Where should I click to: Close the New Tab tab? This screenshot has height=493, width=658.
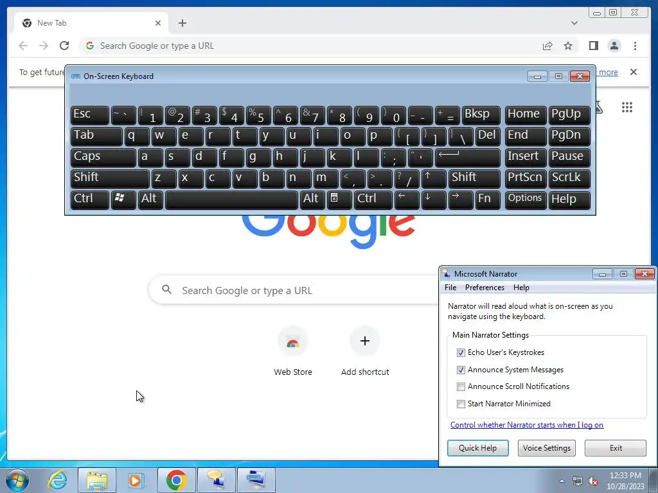tap(158, 23)
